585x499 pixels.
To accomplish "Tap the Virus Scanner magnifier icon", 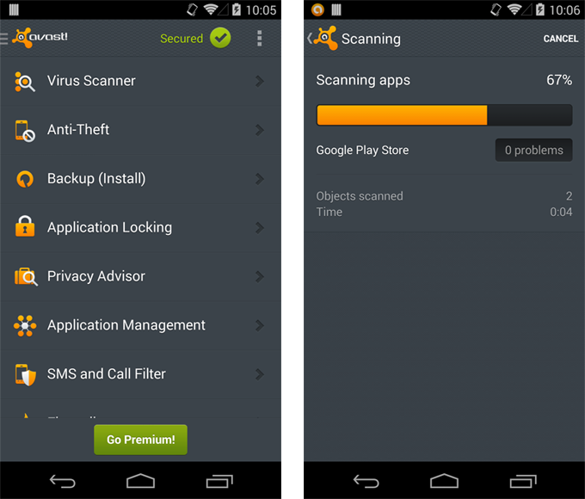I will 25,82.
